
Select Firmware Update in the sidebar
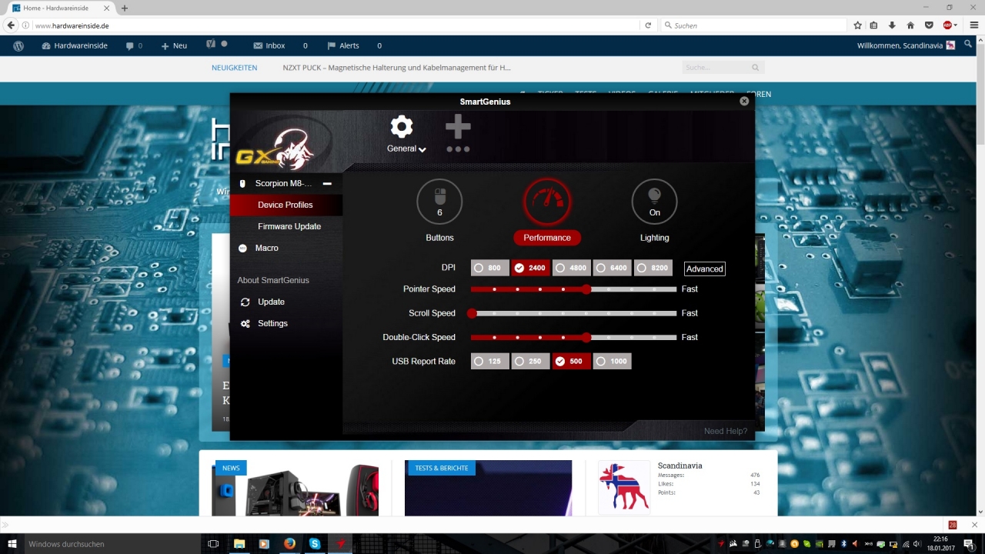(x=289, y=227)
